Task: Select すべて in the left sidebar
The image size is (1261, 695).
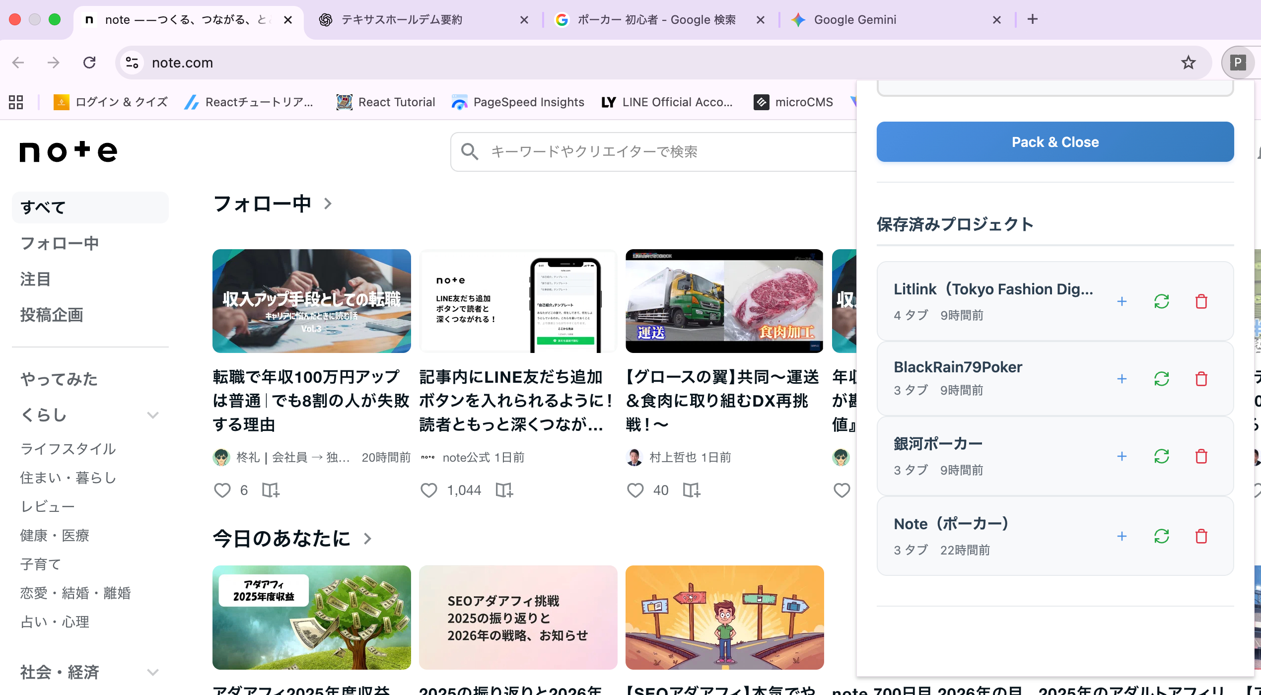Action: coord(43,207)
